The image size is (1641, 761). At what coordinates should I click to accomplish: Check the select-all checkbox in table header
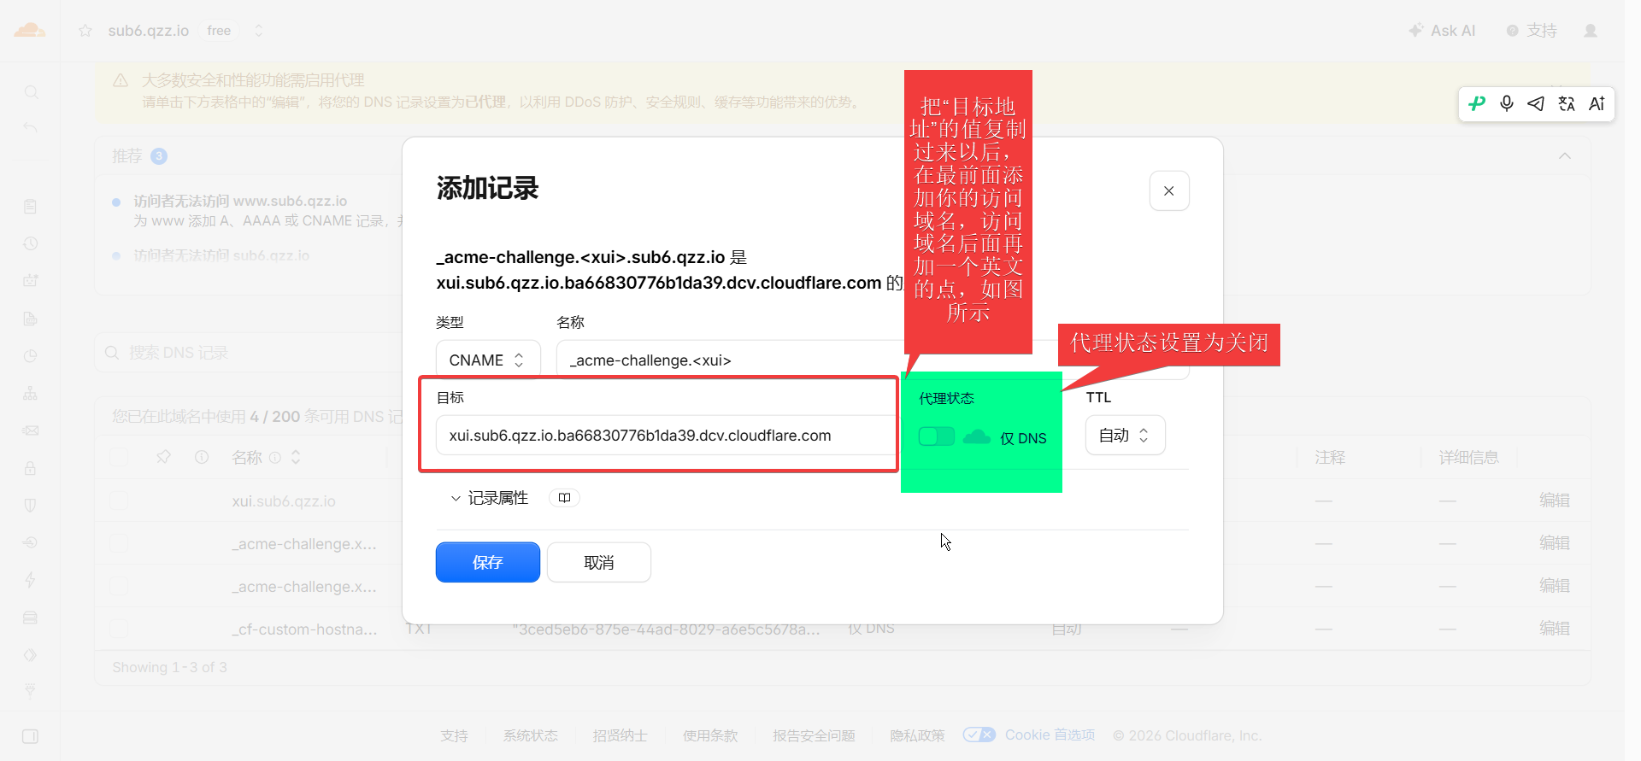pos(120,457)
